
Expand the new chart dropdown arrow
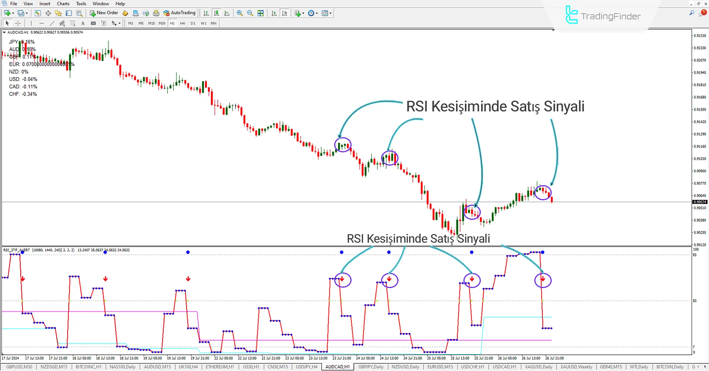13,13
